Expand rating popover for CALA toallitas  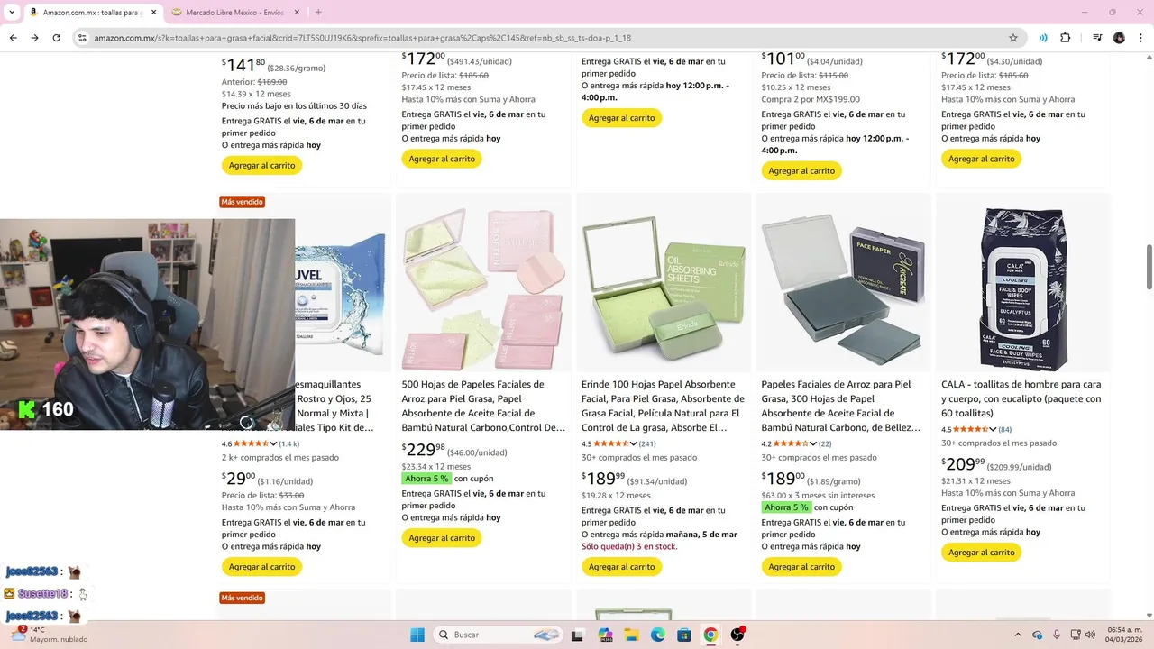[x=994, y=429]
